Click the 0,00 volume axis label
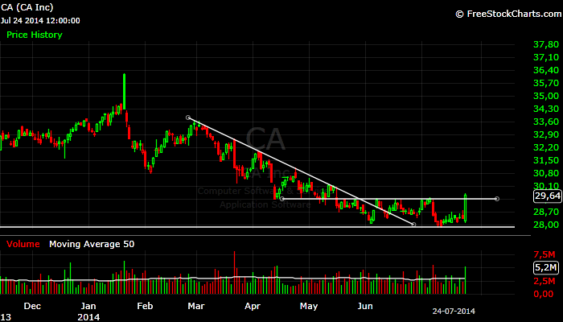 544,294
